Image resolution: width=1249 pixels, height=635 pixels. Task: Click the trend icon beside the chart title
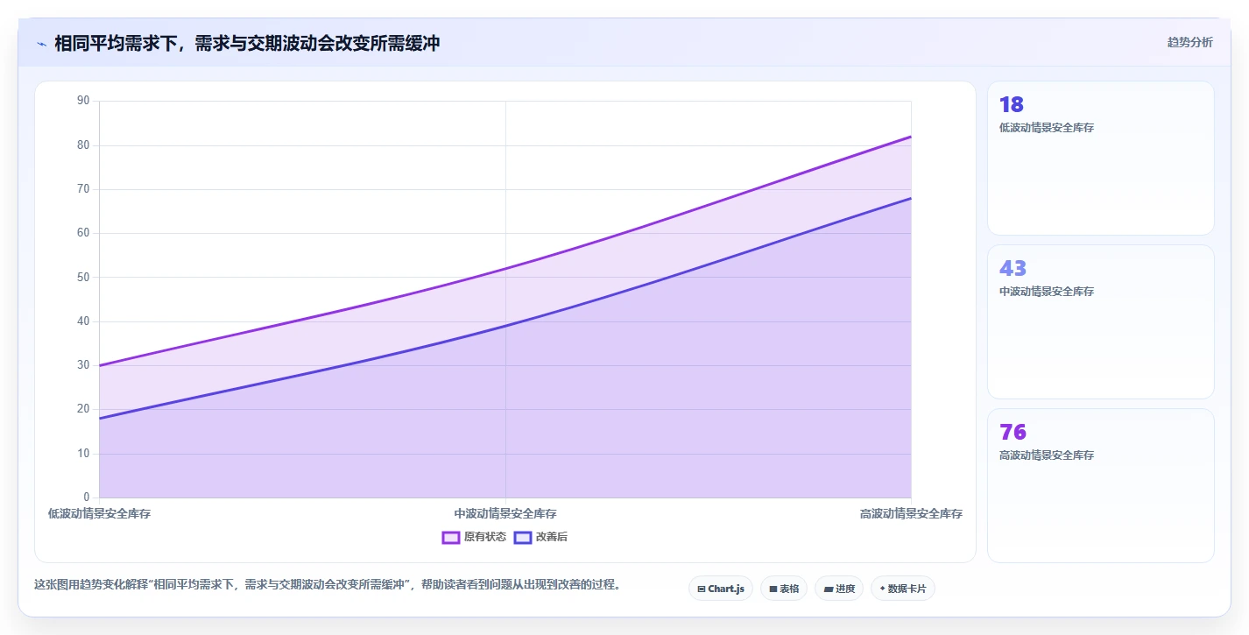[x=41, y=44]
